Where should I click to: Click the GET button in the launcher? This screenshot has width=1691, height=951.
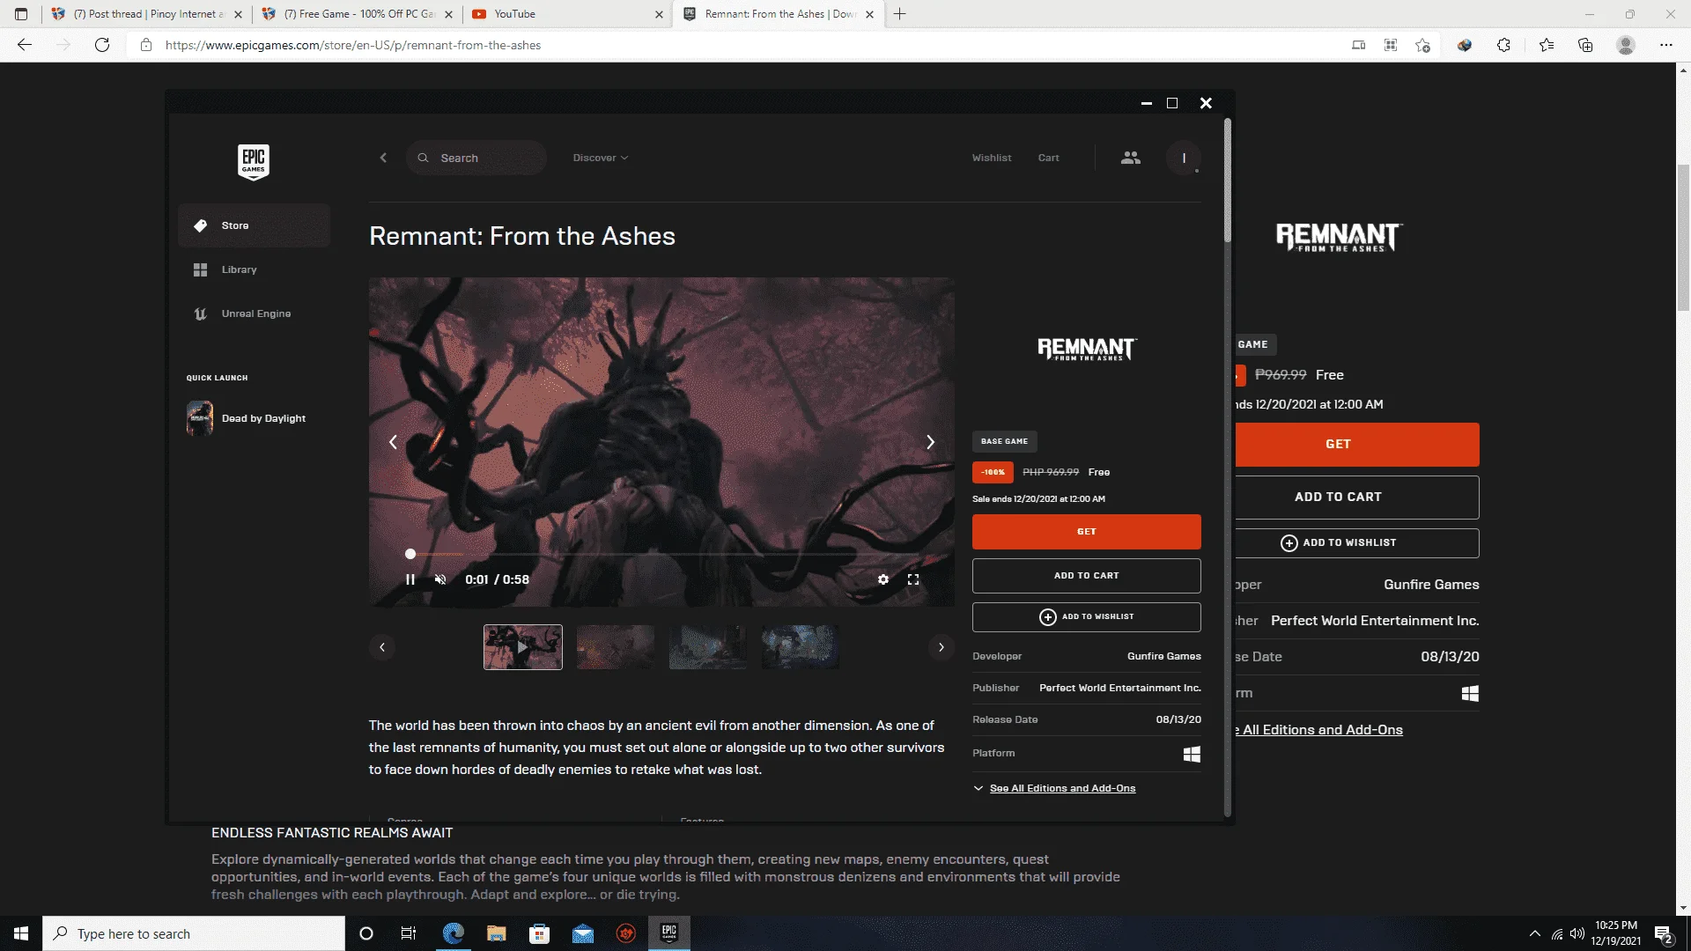1087,532
